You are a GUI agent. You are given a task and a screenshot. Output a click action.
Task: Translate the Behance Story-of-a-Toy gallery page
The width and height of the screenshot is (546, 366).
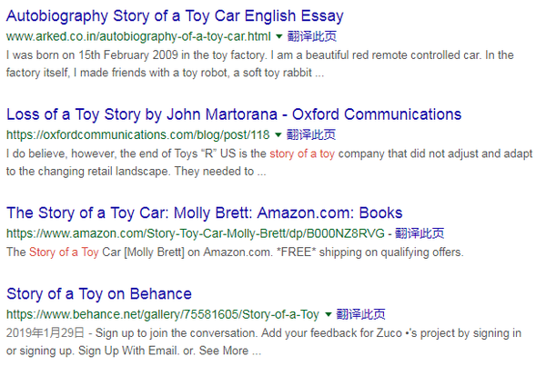[x=360, y=314]
